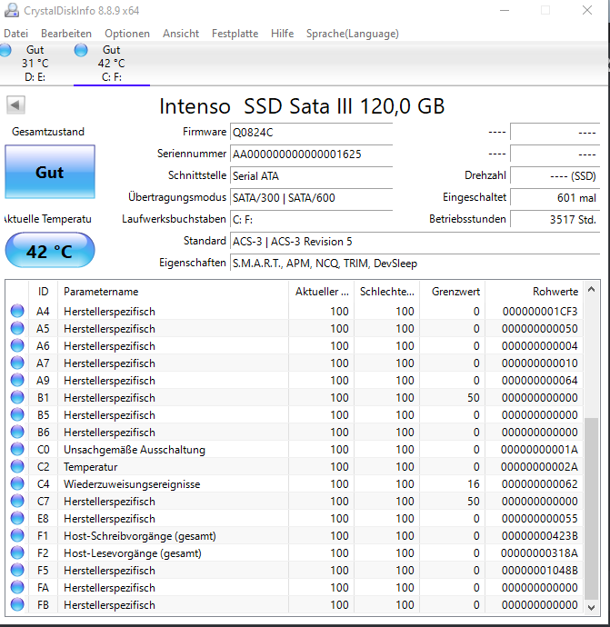The height and width of the screenshot is (627, 610).
Task: Click the CrystalDiskInfo app icon in title bar
Action: pyautogui.click(x=12, y=10)
